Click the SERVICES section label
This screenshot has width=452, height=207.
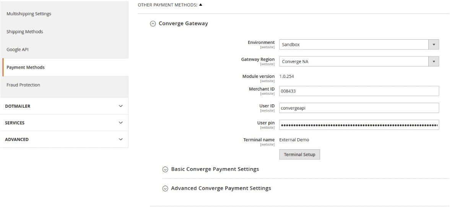pyautogui.click(x=15, y=123)
